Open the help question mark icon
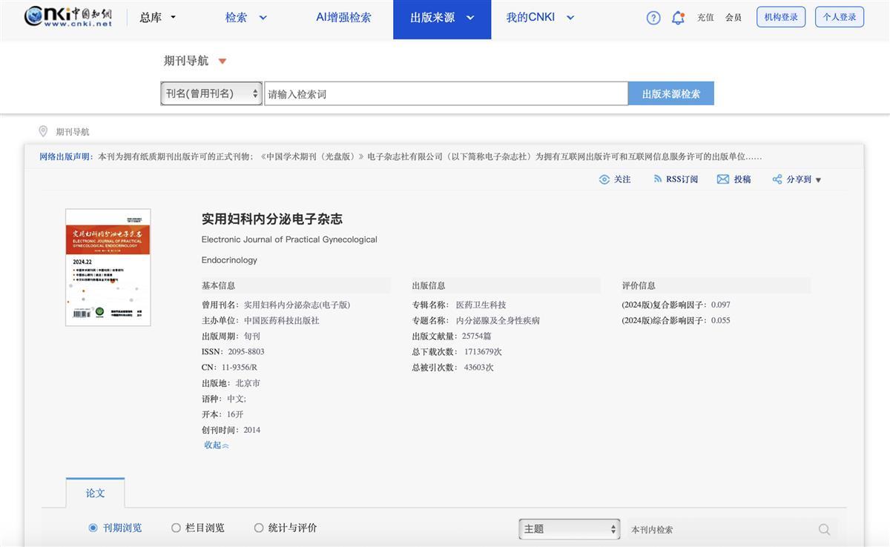890x547 pixels. [653, 18]
